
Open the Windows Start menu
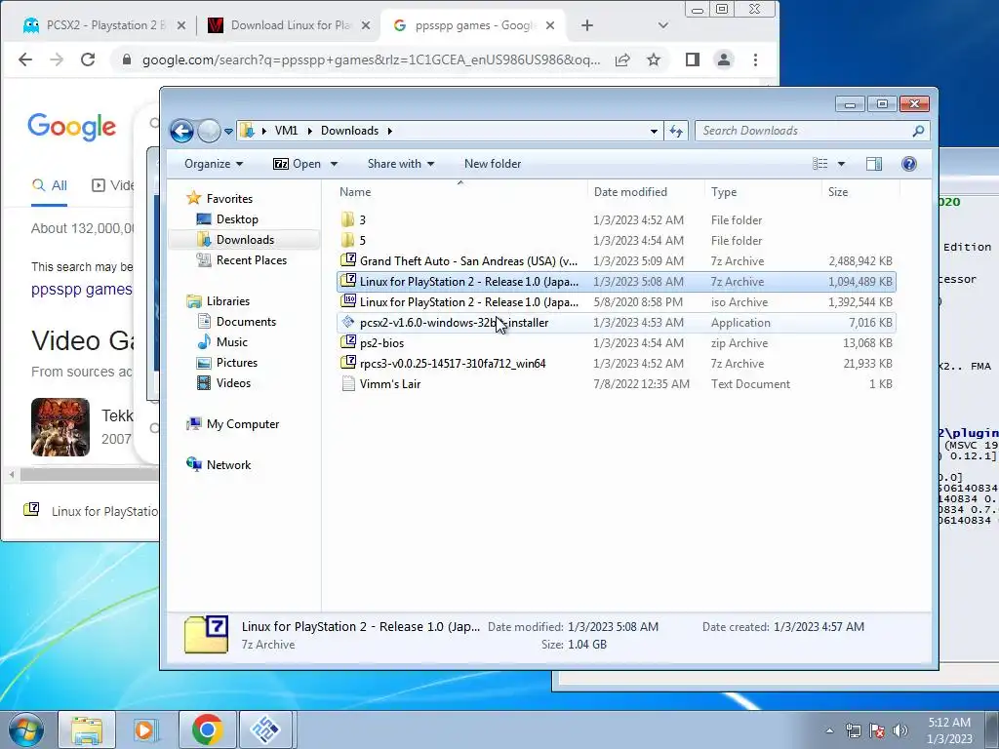coord(26,730)
